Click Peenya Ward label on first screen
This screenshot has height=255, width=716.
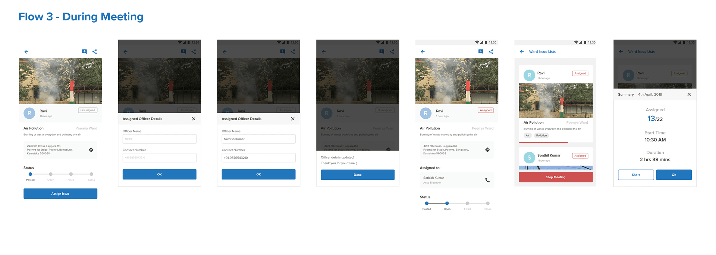coord(86,128)
